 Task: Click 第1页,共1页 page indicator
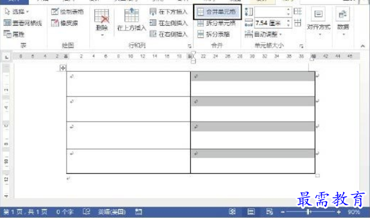pos(25,212)
